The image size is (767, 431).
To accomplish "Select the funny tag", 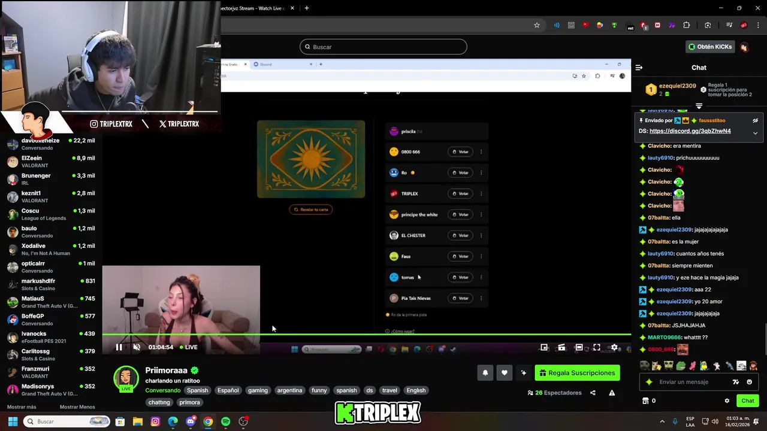I will 319,390.
